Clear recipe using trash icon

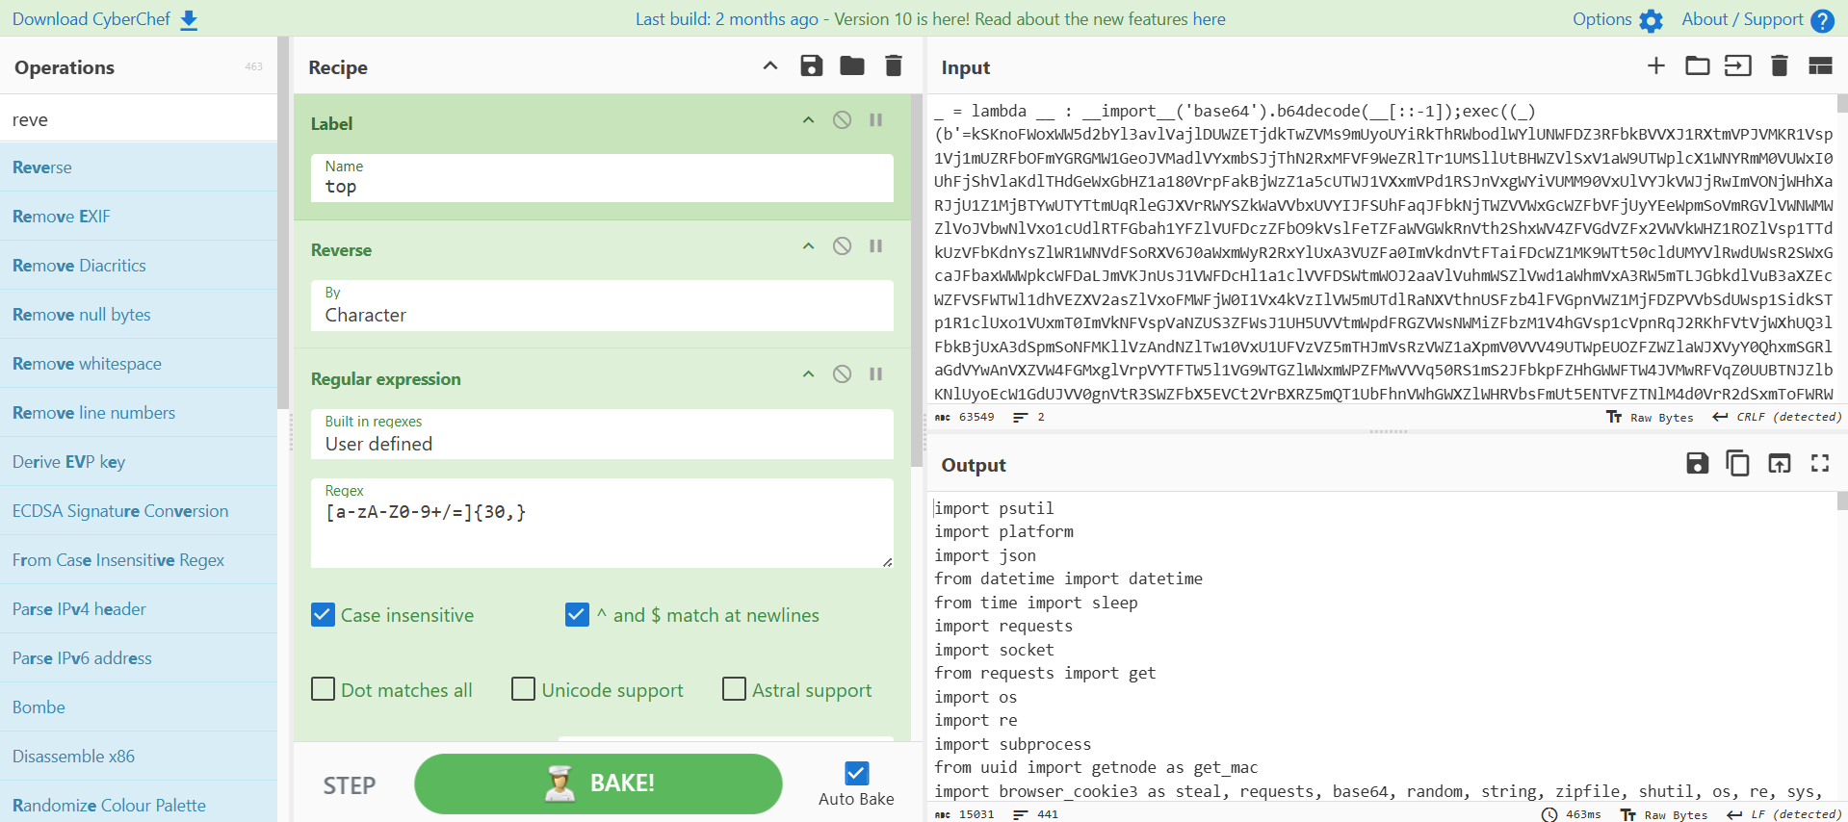[894, 65]
